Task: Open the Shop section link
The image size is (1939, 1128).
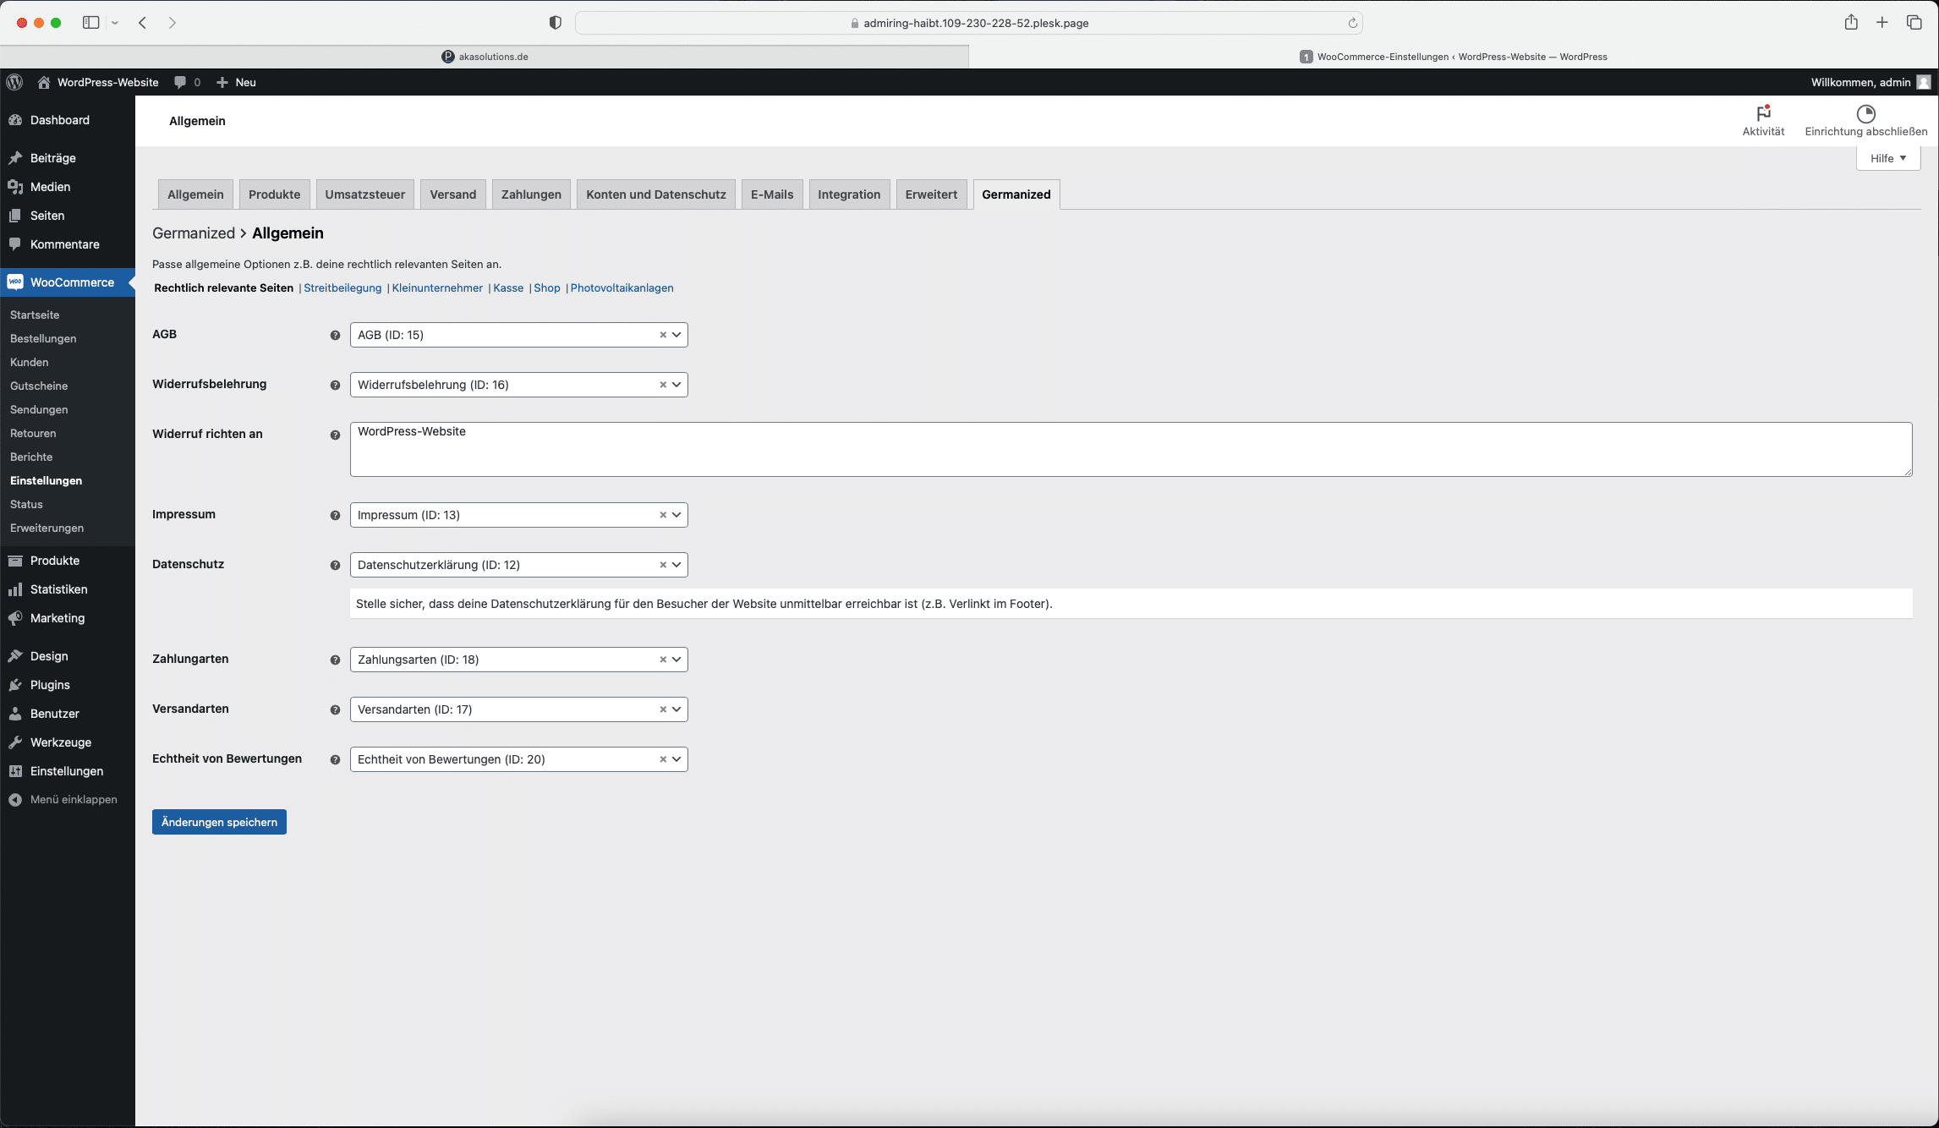Action: point(547,288)
